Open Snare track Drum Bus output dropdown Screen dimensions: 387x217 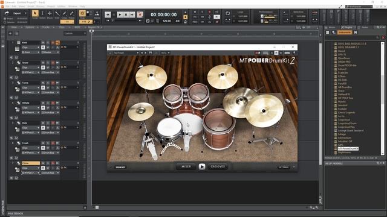tap(50, 72)
